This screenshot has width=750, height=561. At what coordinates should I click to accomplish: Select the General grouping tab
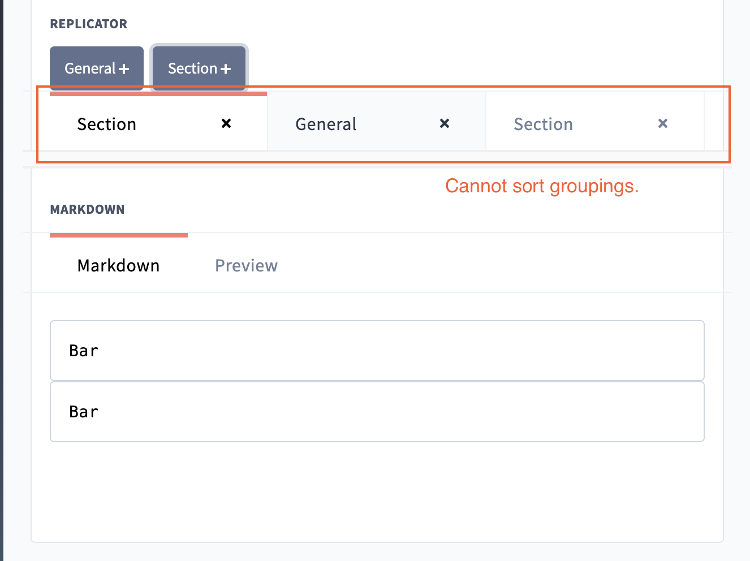(x=326, y=124)
